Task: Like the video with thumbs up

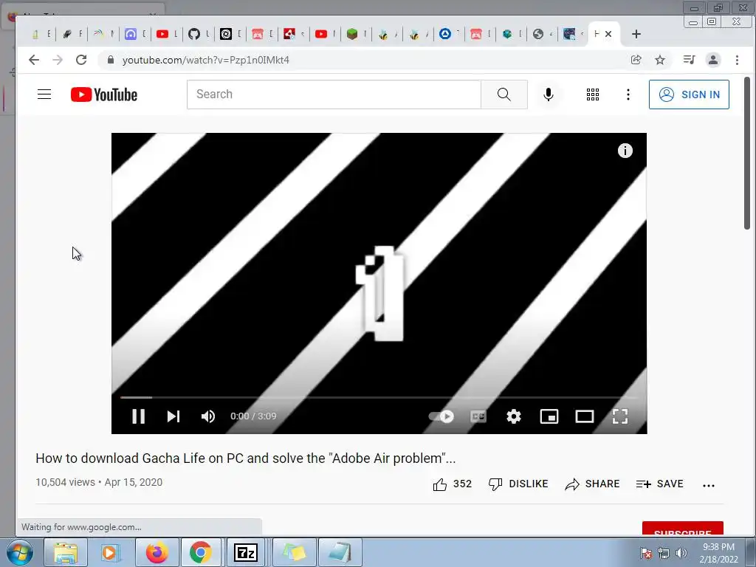Action: (452, 484)
